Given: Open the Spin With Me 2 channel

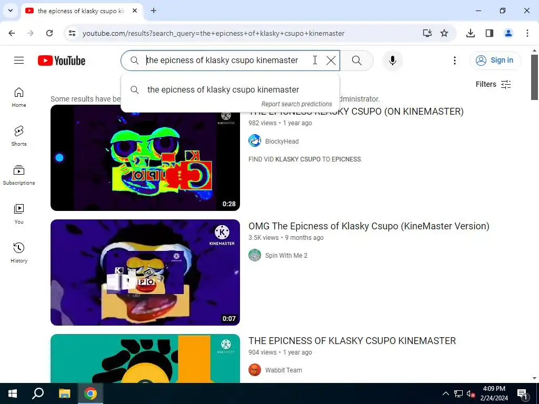Looking at the screenshot, I should point(286,255).
